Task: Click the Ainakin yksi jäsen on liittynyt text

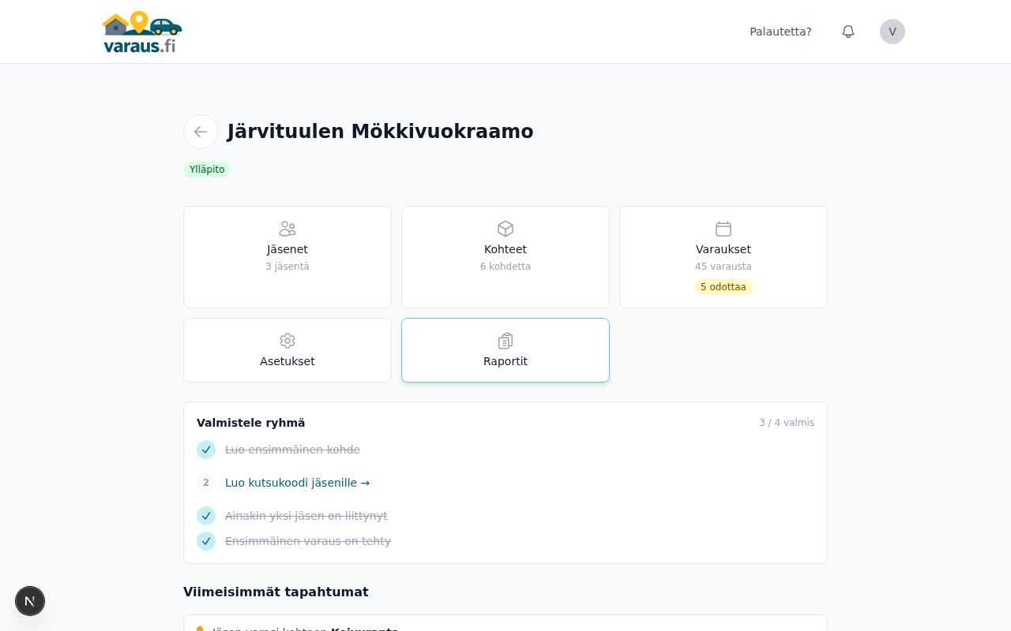Action: point(306,516)
